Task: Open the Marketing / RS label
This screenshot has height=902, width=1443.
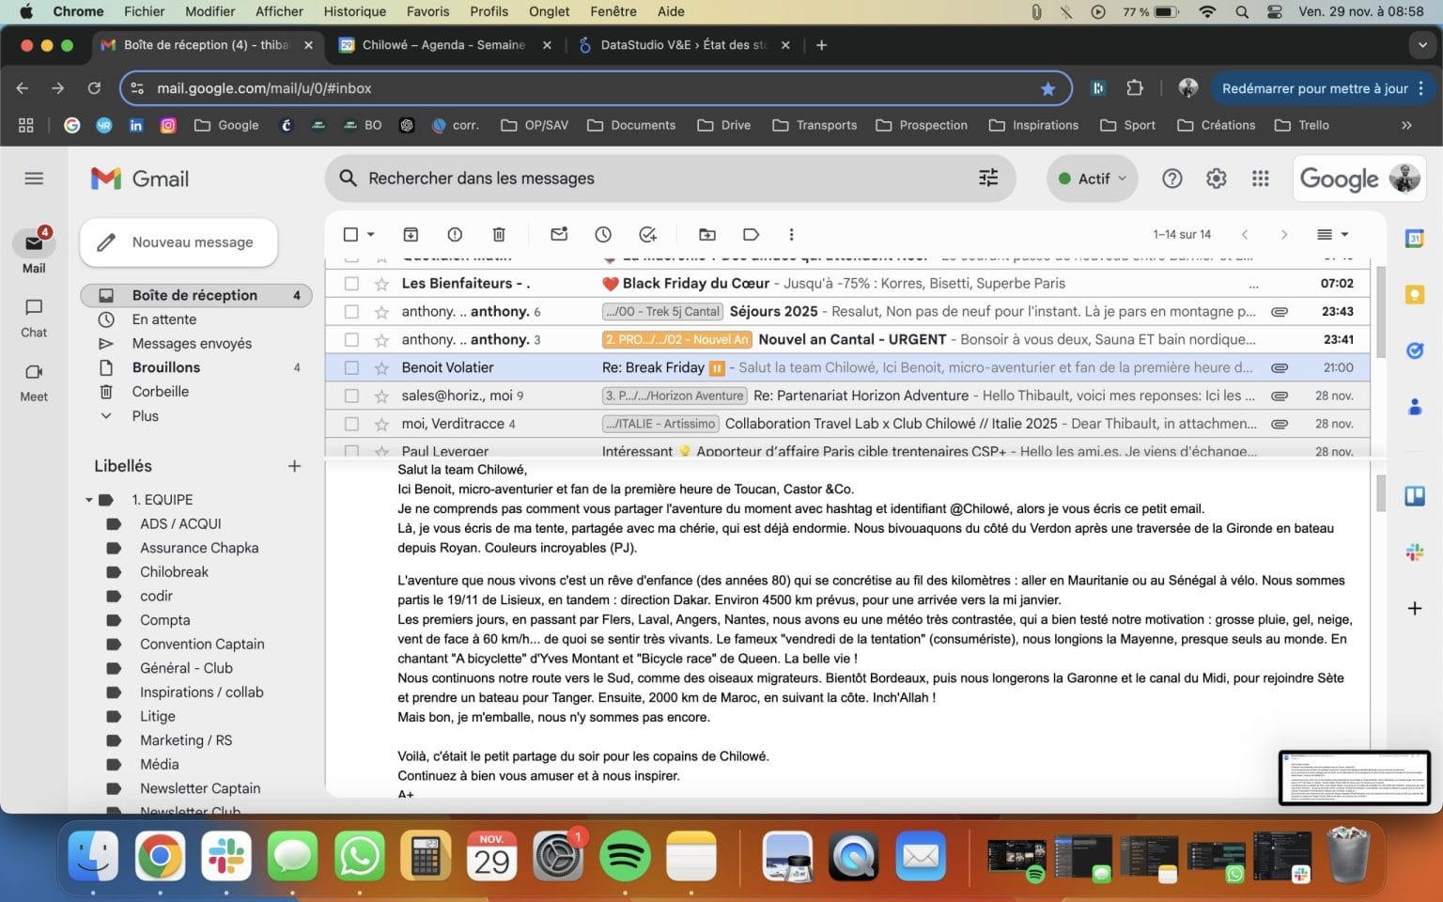Action: [186, 740]
